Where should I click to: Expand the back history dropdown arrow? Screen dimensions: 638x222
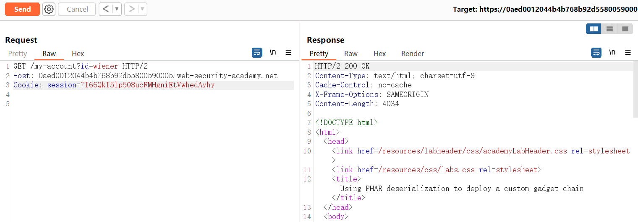click(117, 9)
